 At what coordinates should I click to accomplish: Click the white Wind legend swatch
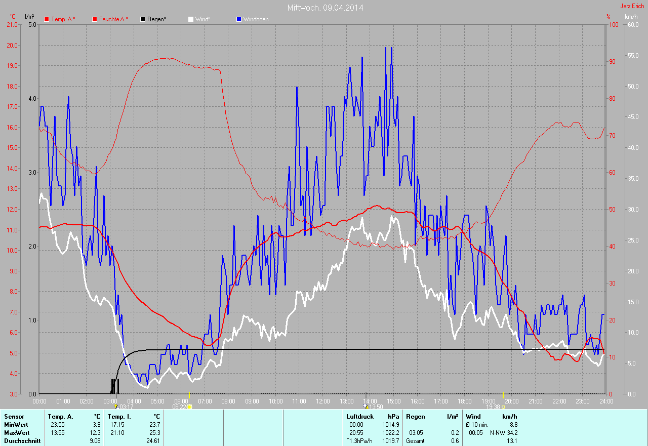191,19
